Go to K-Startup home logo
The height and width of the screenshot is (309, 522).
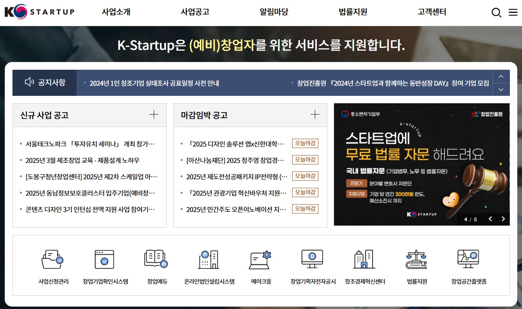tap(39, 12)
